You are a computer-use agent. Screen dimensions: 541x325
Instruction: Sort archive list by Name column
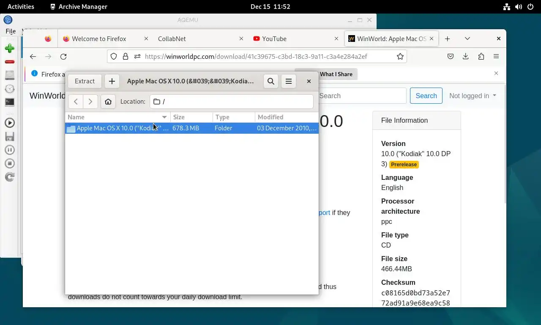coord(117,117)
